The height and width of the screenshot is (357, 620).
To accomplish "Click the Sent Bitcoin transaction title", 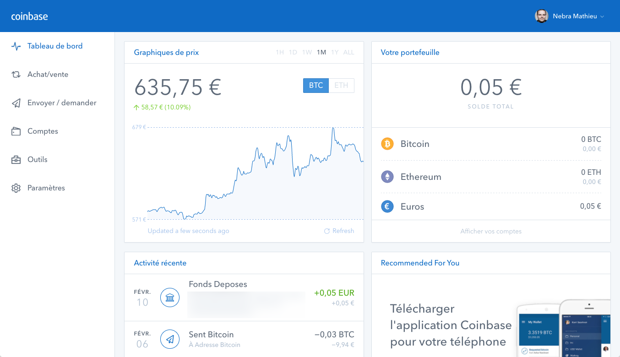I will 211,335.
